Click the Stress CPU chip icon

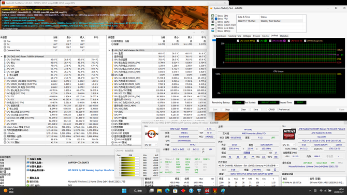(x=213, y=16)
